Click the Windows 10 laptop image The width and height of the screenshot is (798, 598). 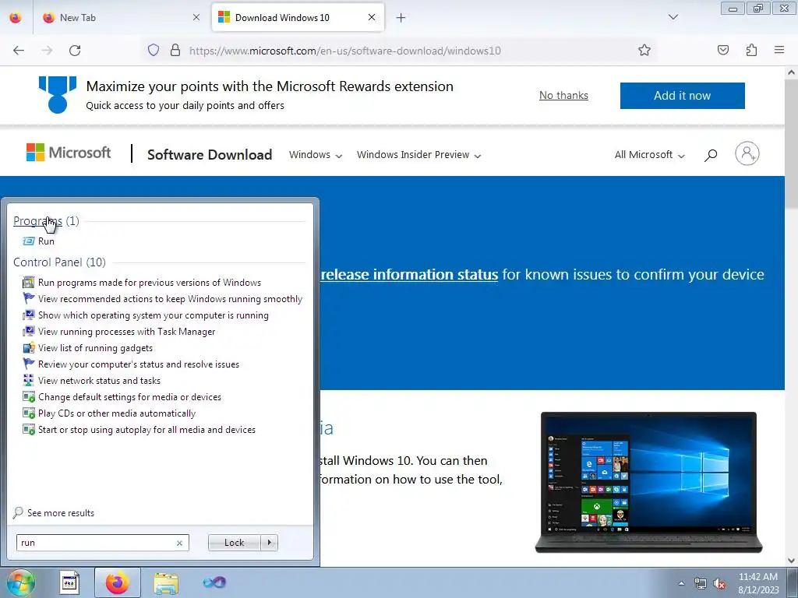pyautogui.click(x=648, y=482)
